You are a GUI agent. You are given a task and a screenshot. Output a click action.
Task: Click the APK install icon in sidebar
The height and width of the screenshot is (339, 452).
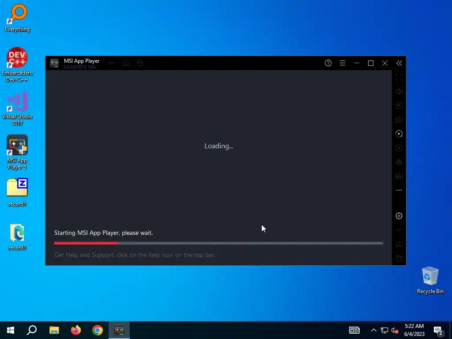click(399, 176)
